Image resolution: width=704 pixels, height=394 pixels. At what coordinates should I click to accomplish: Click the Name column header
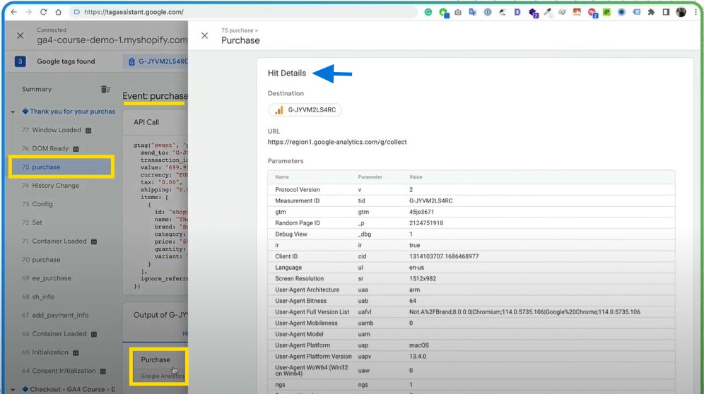282,177
